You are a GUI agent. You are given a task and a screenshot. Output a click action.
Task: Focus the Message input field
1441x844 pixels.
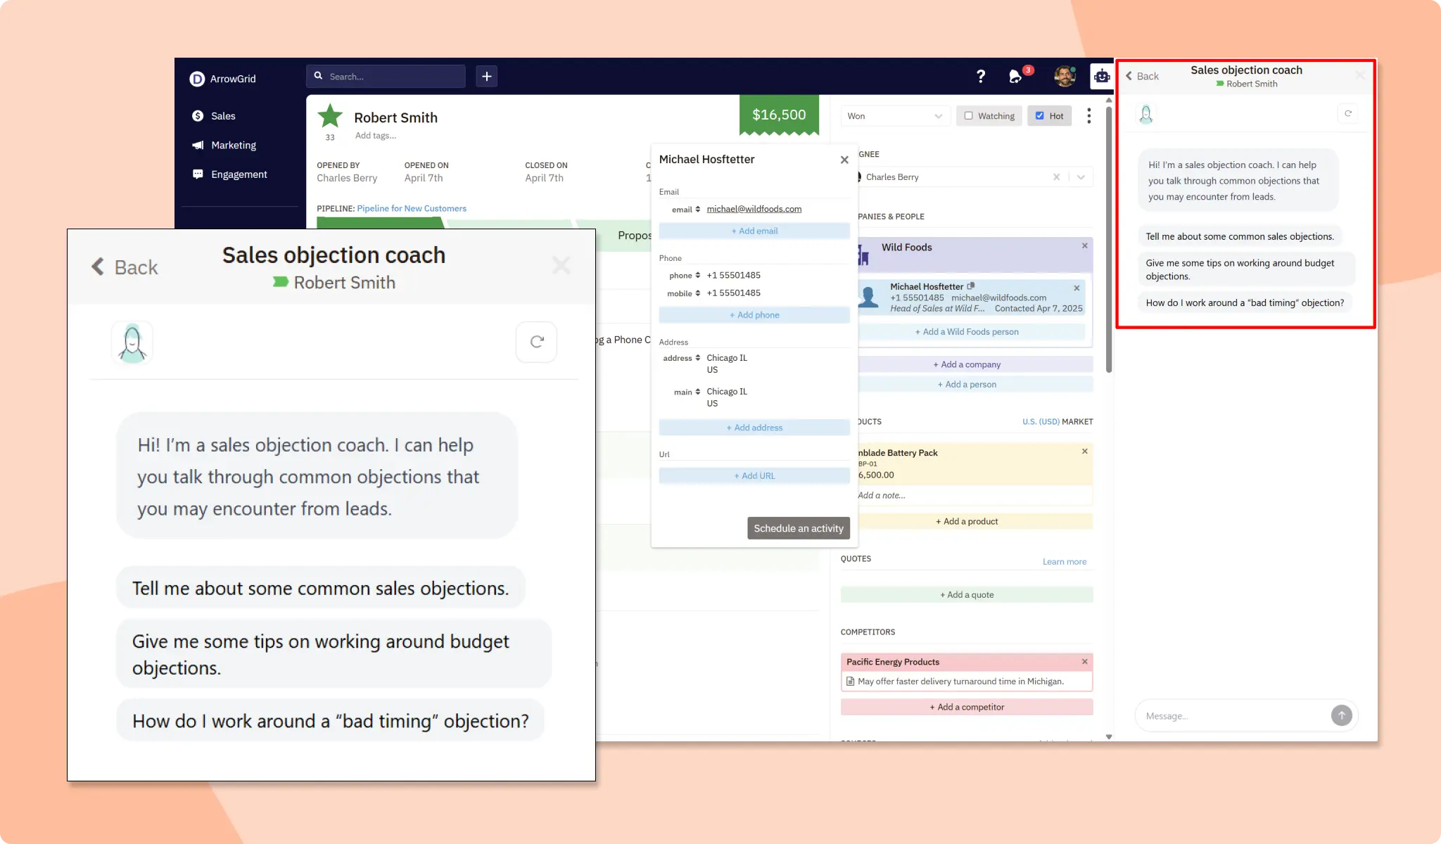1235,716
